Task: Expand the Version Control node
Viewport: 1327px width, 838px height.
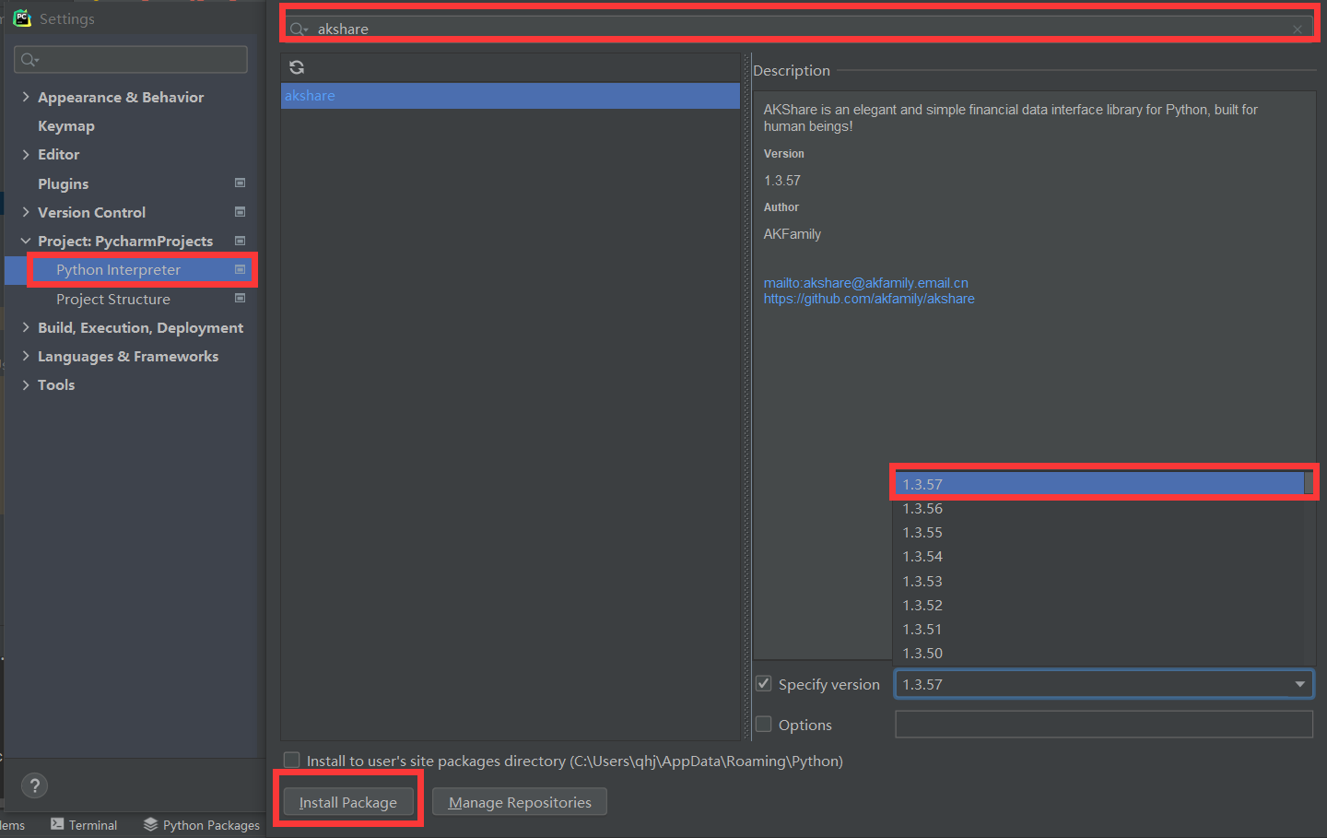Action: point(26,212)
